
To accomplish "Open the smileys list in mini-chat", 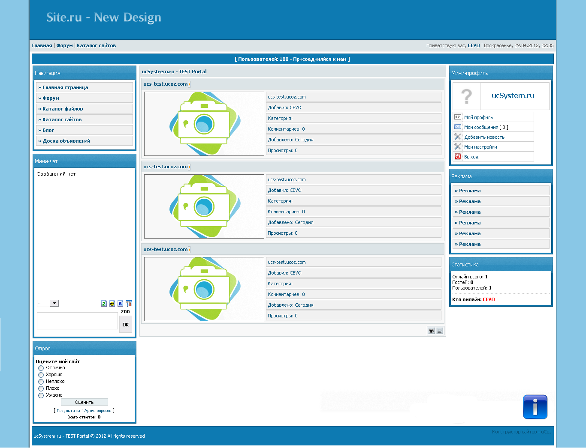I will (112, 304).
